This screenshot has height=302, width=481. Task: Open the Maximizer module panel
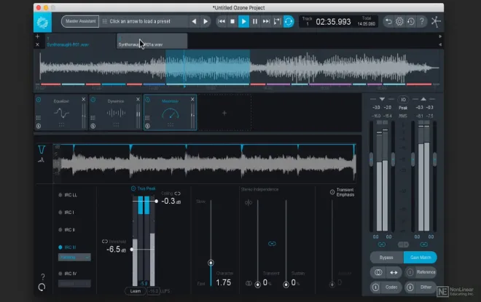pyautogui.click(x=171, y=113)
